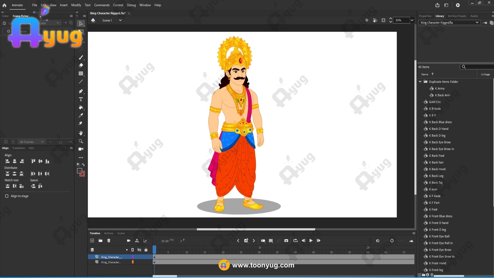Click the Align top edge icon
This screenshot has height=278, width=494.
point(33,161)
